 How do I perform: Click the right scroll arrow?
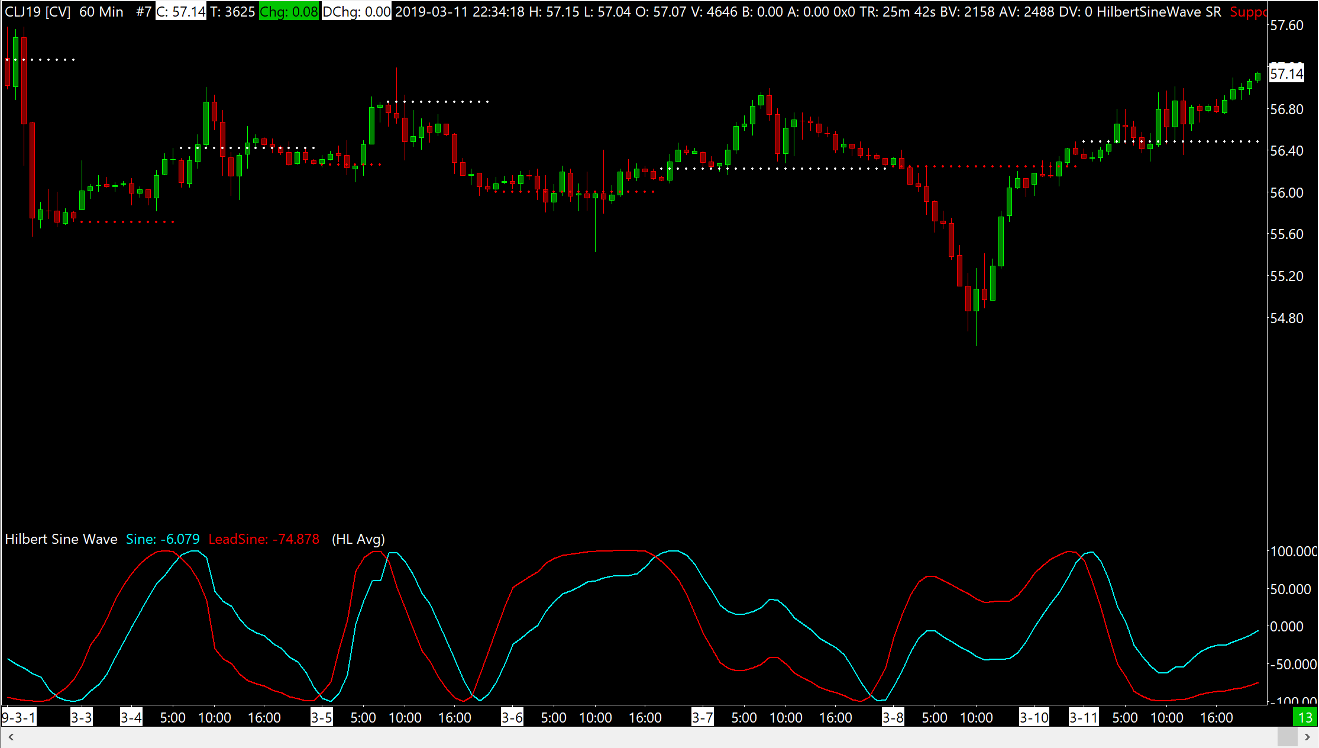[x=1307, y=737]
